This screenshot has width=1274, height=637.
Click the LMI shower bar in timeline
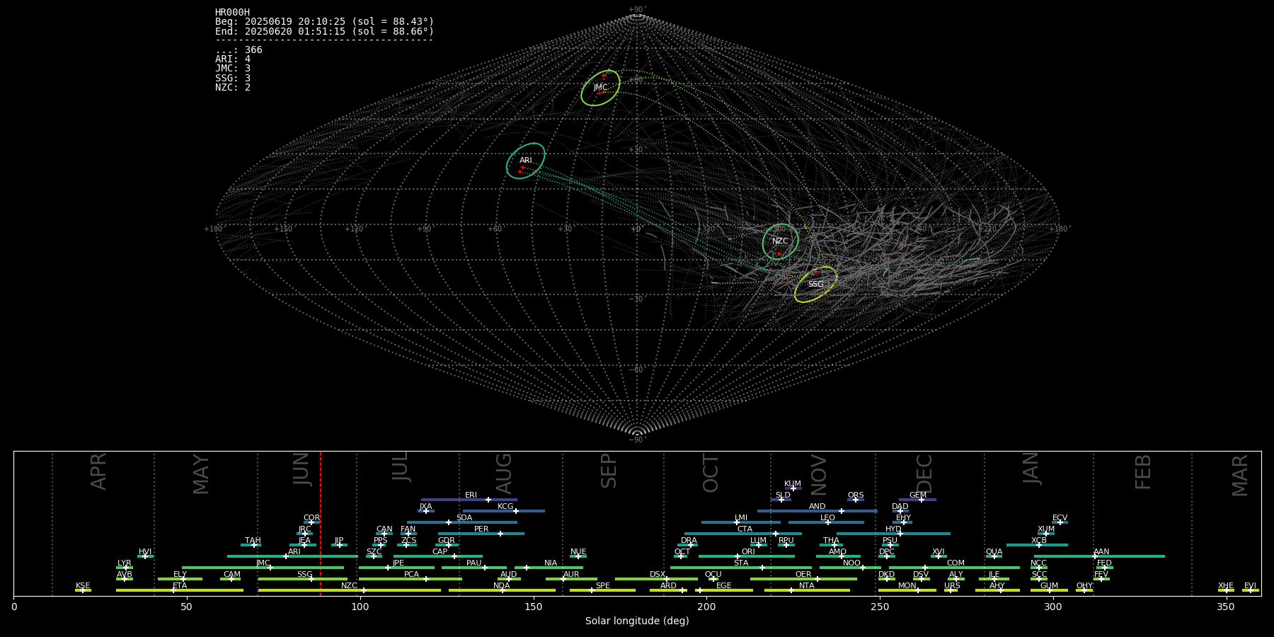[x=741, y=522]
